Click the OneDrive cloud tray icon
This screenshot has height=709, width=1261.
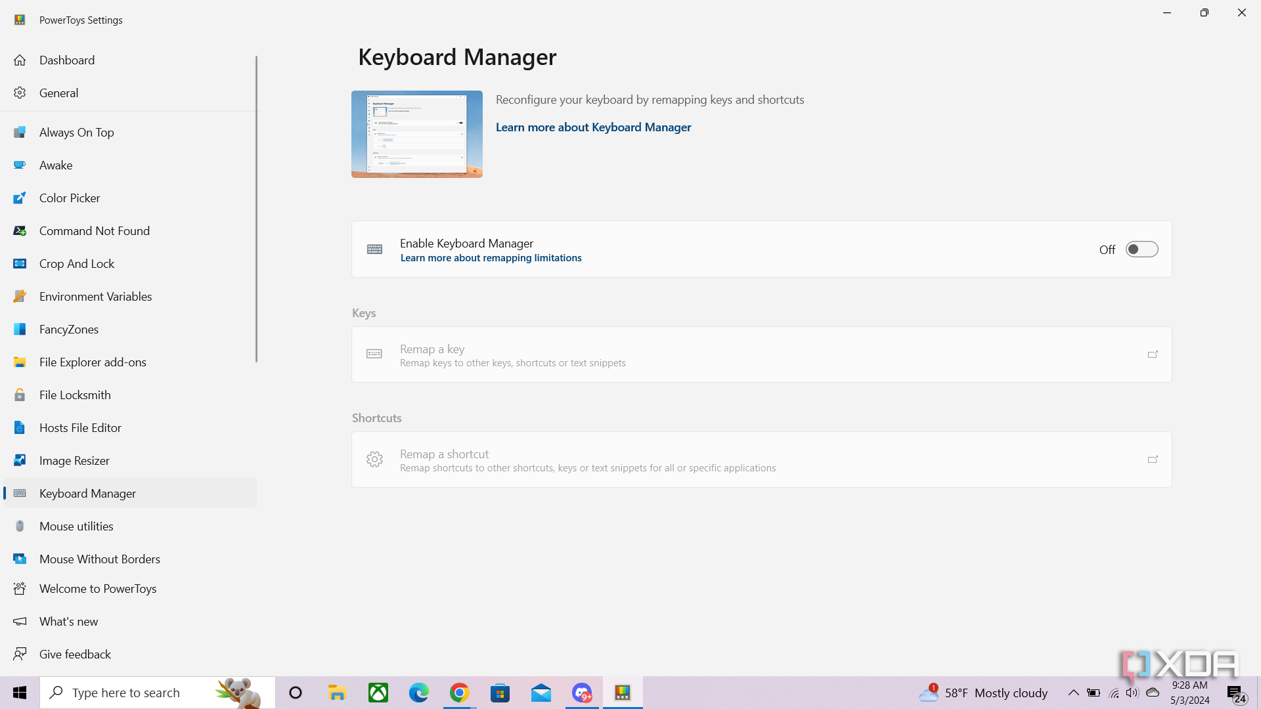1153,693
